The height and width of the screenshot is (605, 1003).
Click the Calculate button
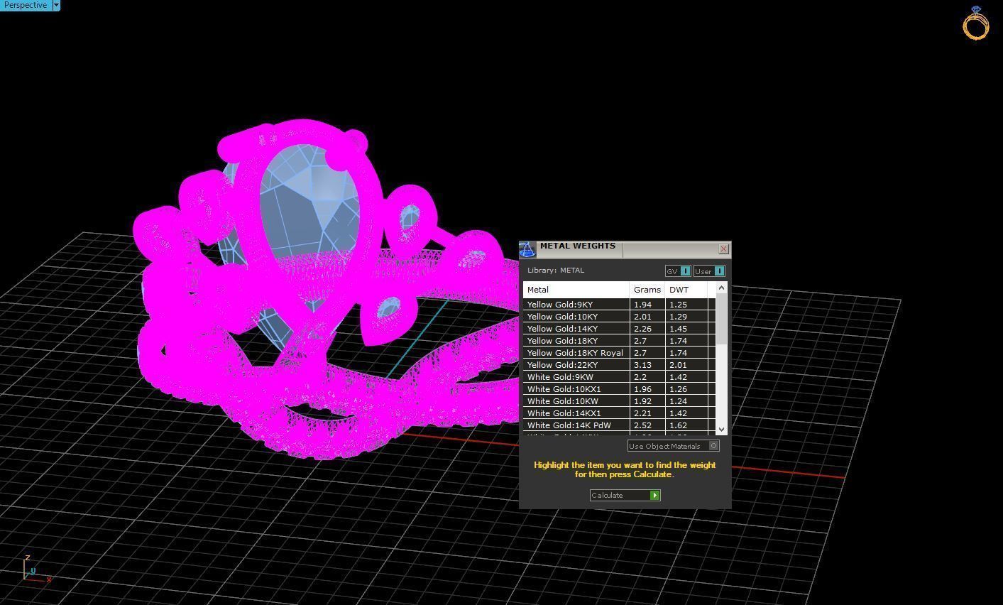tap(625, 495)
